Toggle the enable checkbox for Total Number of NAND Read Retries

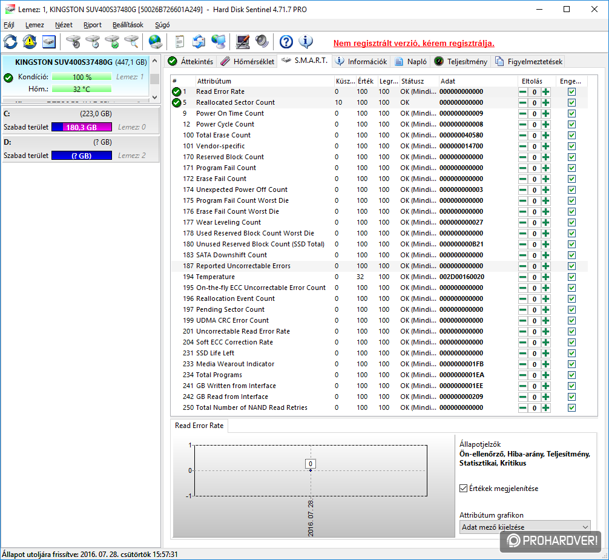click(x=571, y=408)
